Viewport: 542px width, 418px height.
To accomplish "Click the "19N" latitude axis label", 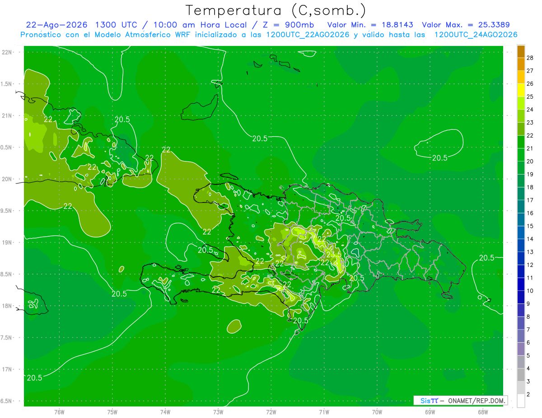I will tap(7, 243).
